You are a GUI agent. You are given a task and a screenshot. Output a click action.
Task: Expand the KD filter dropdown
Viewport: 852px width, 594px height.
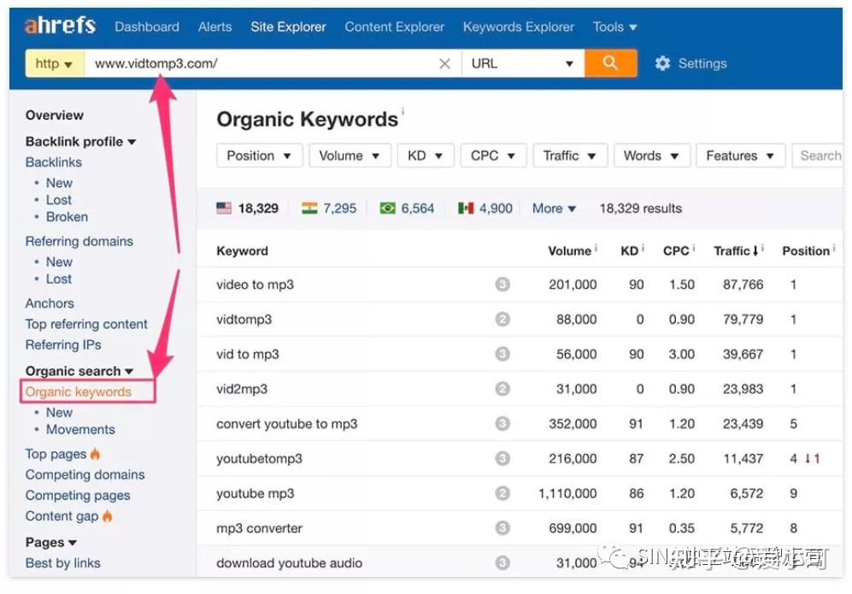click(425, 156)
